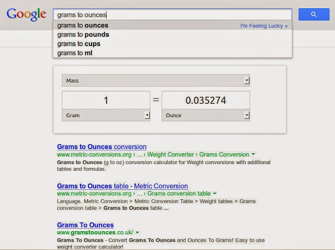
Task: Click the I'm Feeling Lucky link
Action: tap(264, 26)
